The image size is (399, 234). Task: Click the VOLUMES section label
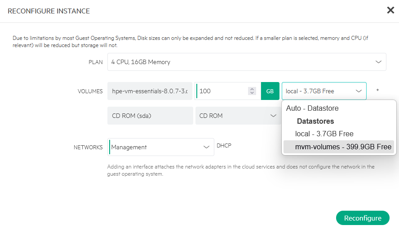coord(90,91)
